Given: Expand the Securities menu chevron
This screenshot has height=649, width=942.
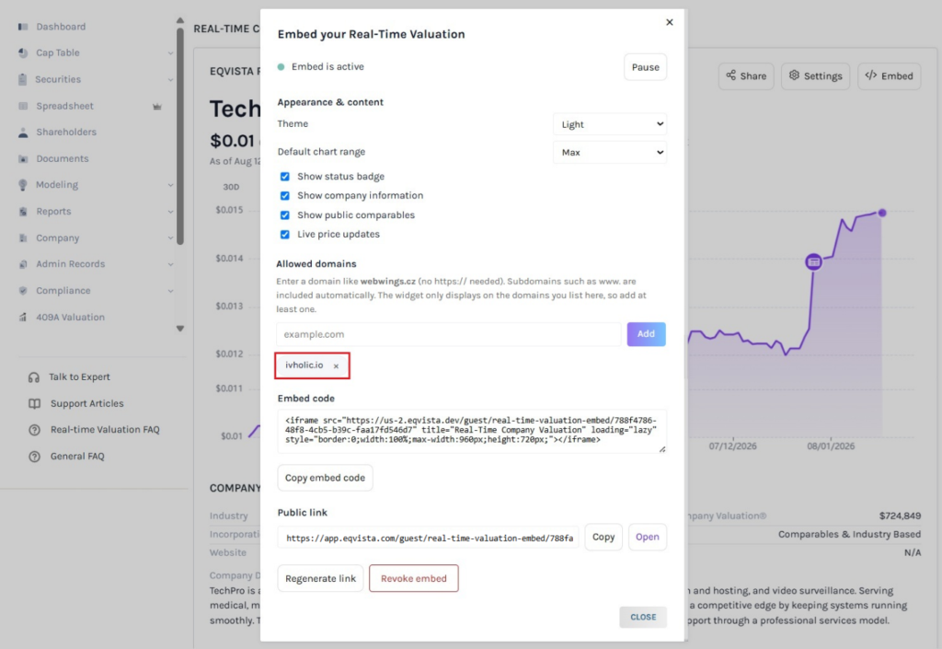Looking at the screenshot, I should tap(170, 80).
